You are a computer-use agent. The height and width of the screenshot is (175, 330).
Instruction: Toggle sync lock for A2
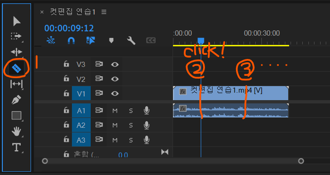coord(99,125)
